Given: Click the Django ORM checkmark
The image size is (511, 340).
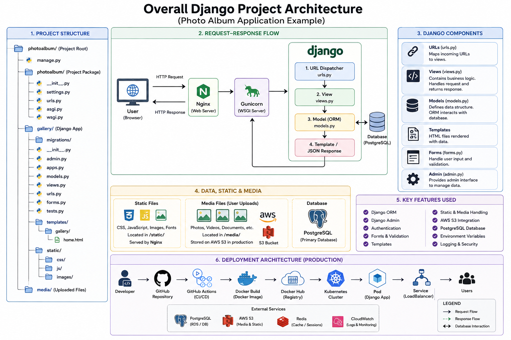Looking at the screenshot, I should pyautogui.click(x=366, y=212).
